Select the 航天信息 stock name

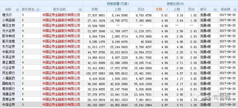pyautogui.click(x=9, y=41)
